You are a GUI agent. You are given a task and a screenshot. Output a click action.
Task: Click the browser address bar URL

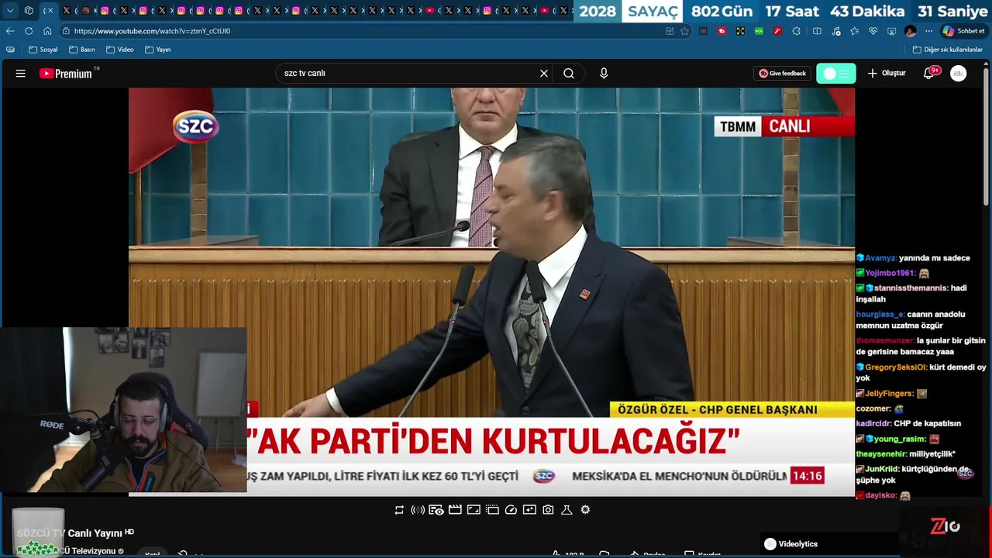[152, 31]
